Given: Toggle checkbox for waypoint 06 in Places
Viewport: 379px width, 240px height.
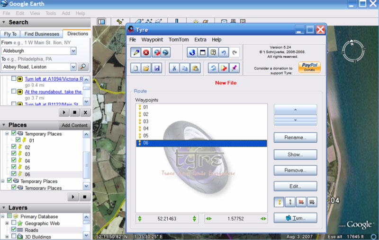Looking at the screenshot, I should (x=14, y=173).
